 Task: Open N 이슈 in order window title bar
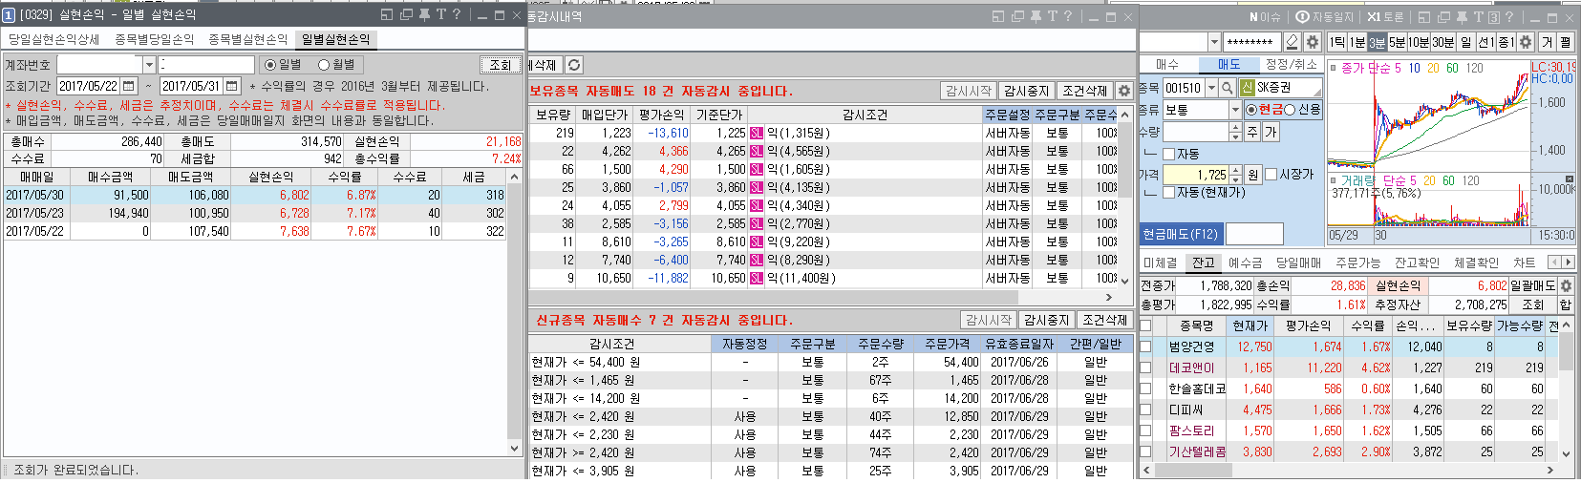[x=1264, y=16]
